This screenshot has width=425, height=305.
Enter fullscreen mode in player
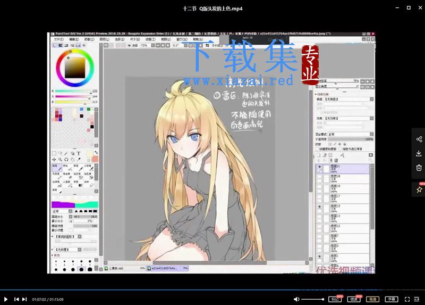click(407, 299)
